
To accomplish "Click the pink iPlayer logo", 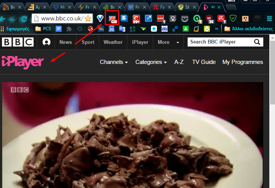I will coord(23,62).
